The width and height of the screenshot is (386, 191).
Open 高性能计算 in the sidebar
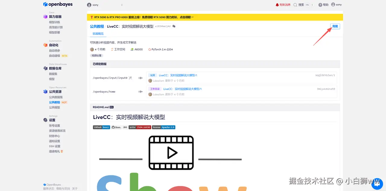point(56,27)
